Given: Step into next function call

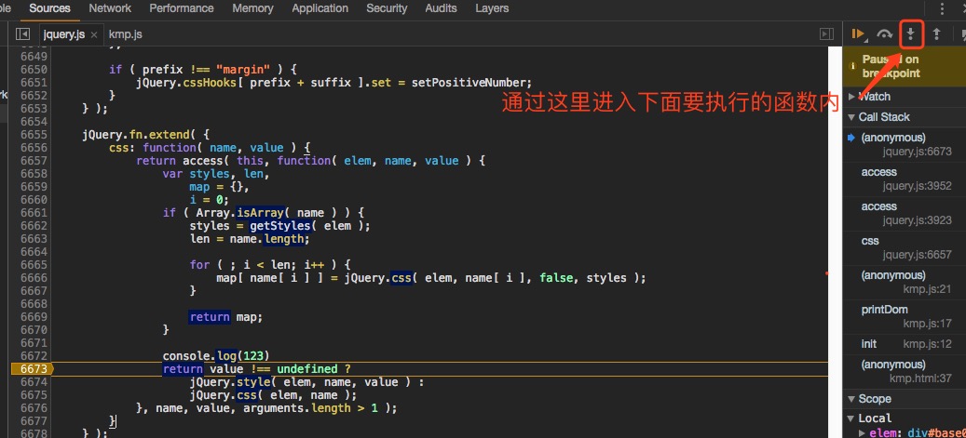Looking at the screenshot, I should pos(912,34).
